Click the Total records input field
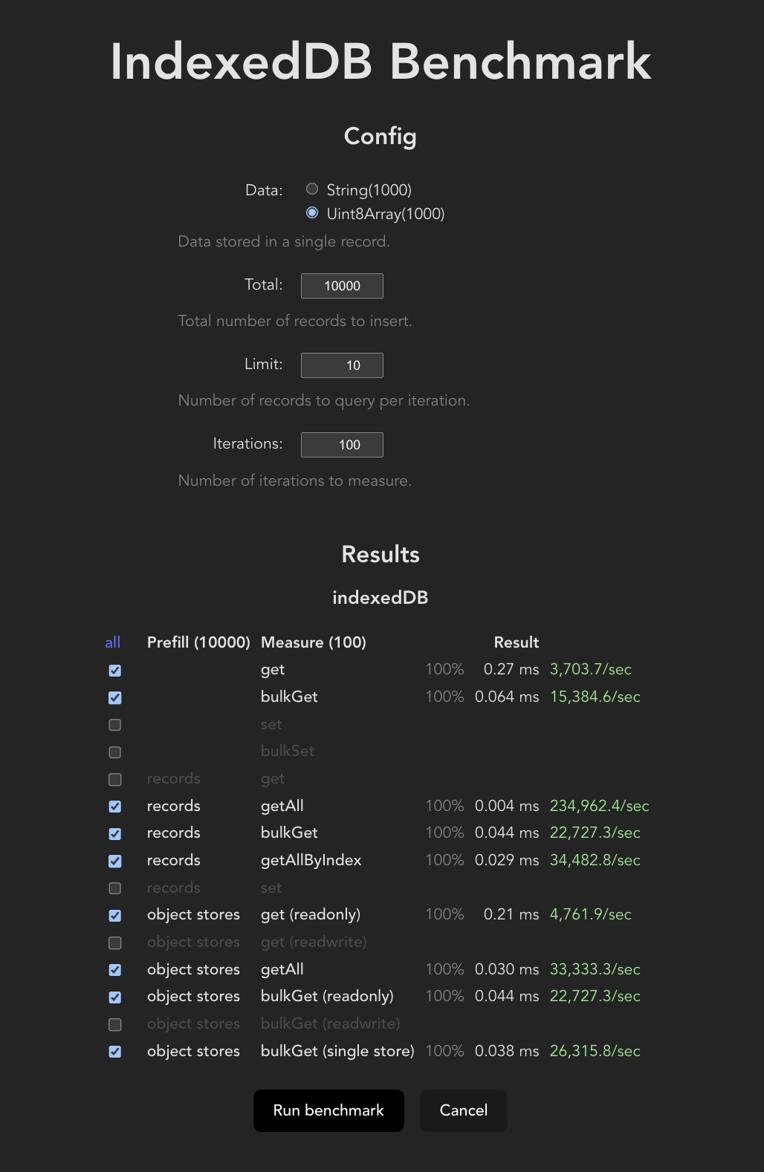The image size is (764, 1172). point(342,285)
